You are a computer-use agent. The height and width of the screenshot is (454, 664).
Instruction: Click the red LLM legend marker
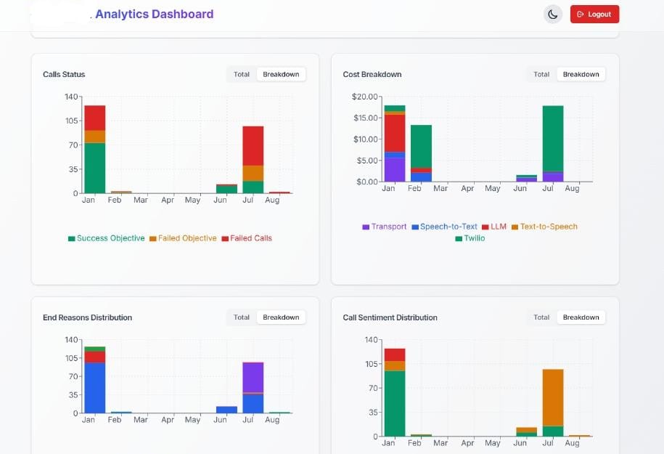(x=483, y=227)
